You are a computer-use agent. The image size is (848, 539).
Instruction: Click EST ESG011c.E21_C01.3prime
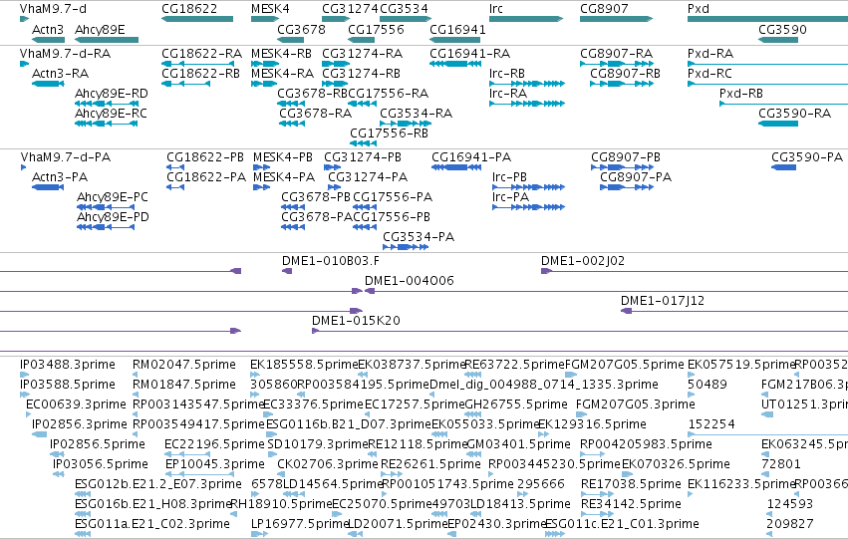pos(555,535)
